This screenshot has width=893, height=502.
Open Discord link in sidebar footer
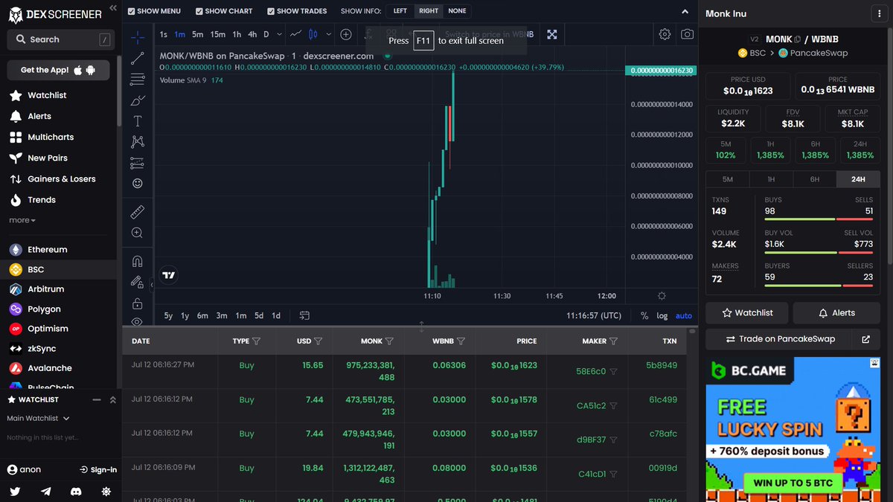click(x=76, y=492)
